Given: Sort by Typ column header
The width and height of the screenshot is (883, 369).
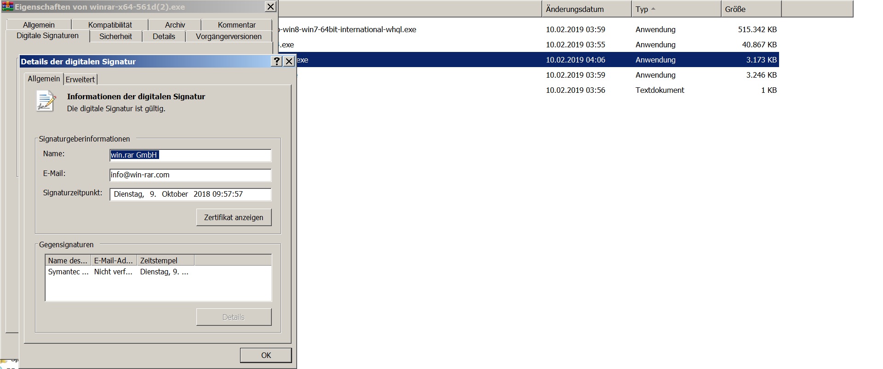Looking at the screenshot, I should [x=676, y=9].
